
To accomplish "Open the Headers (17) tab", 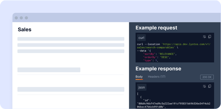I will (x=157, y=77).
